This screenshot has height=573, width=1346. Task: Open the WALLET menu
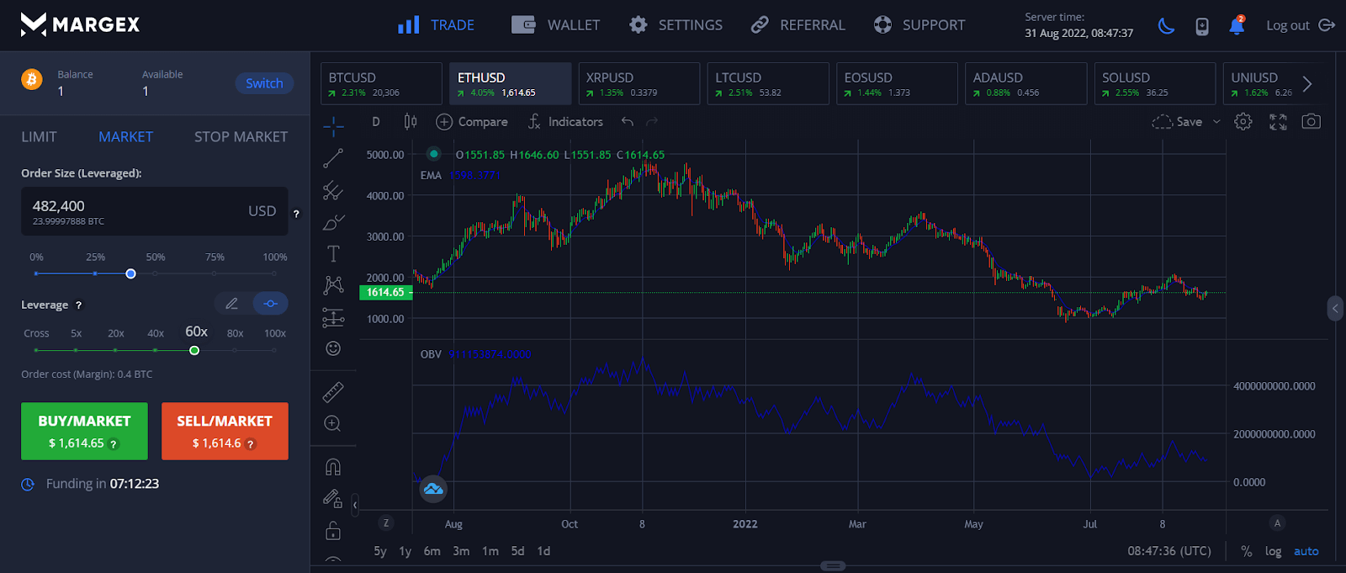pos(556,25)
